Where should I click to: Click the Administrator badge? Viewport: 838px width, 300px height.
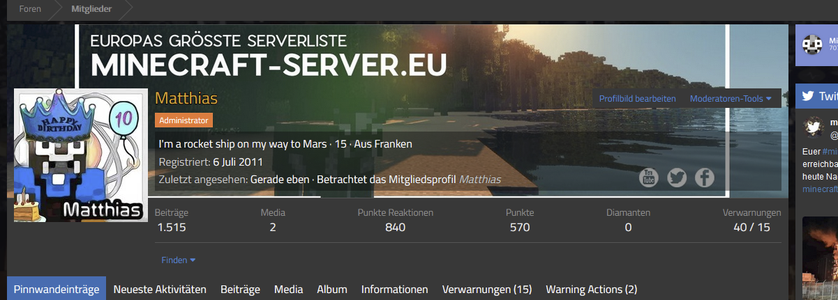tap(184, 120)
